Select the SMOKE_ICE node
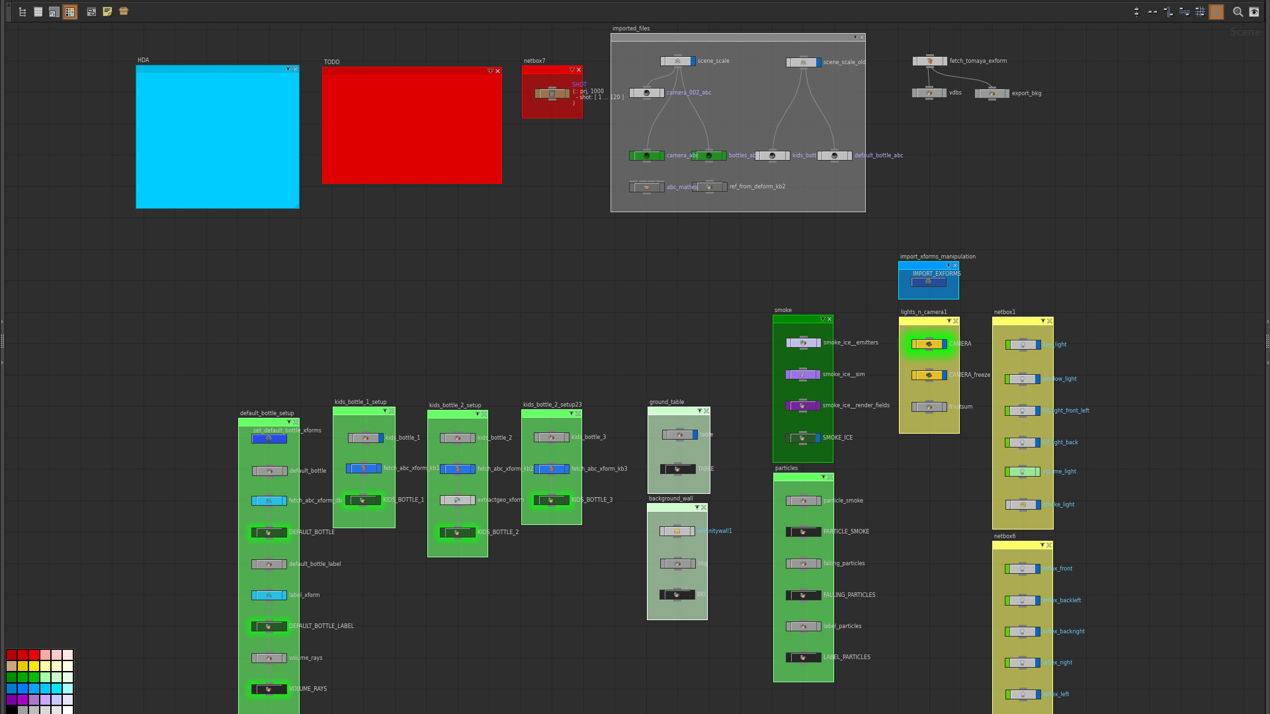The height and width of the screenshot is (714, 1270). tap(802, 438)
